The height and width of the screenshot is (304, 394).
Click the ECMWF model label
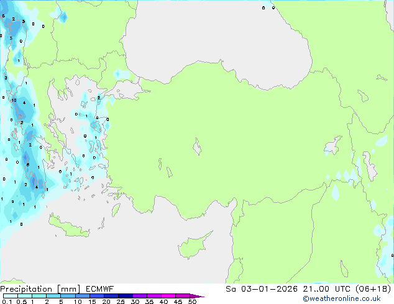100,289
